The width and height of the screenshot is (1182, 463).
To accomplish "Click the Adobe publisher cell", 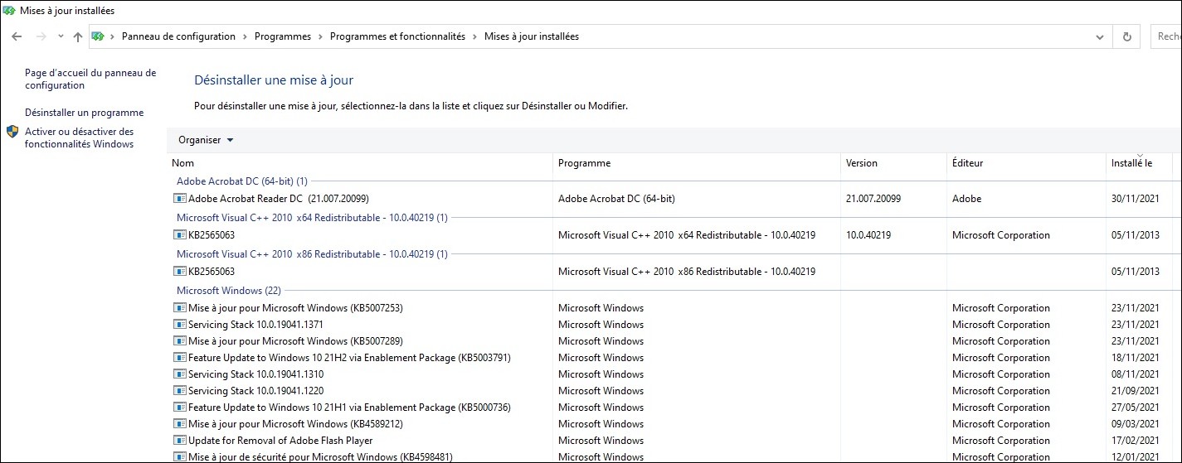I will (966, 199).
